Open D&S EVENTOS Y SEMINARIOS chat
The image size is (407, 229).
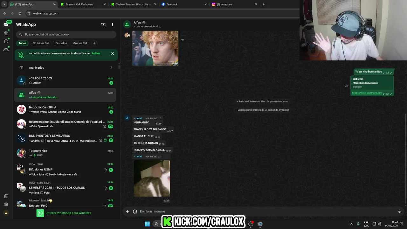pos(65,138)
